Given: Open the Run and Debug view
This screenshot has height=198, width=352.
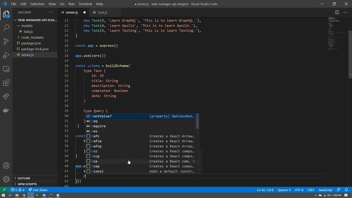Looking at the screenshot, I should tap(6, 55).
